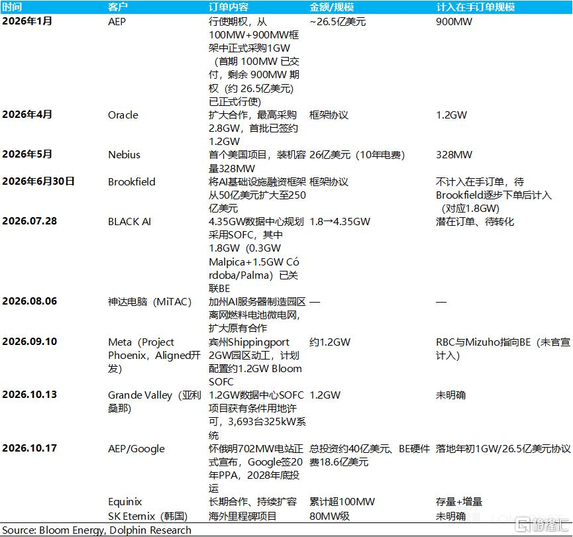The width and height of the screenshot is (573, 537).
Task: Click the 计入在手订单规模 column header
Action: 476,7
